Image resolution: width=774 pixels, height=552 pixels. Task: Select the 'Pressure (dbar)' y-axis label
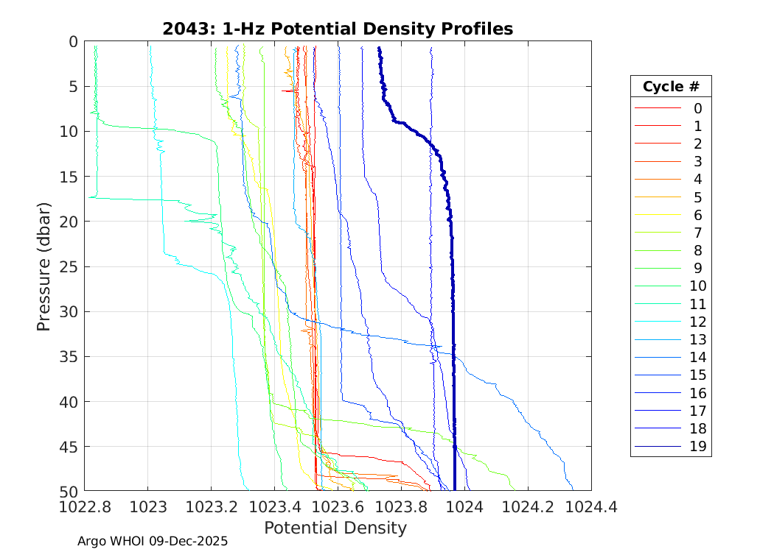click(44, 266)
